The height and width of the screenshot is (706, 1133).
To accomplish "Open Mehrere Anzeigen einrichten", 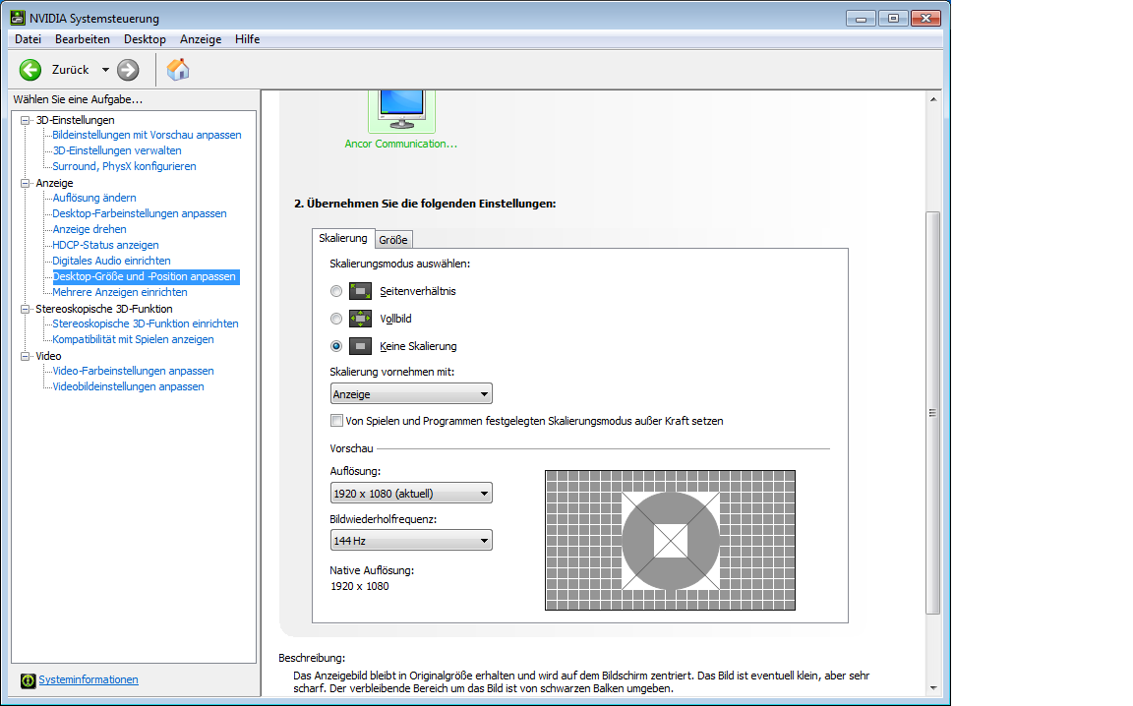I will click(x=120, y=292).
